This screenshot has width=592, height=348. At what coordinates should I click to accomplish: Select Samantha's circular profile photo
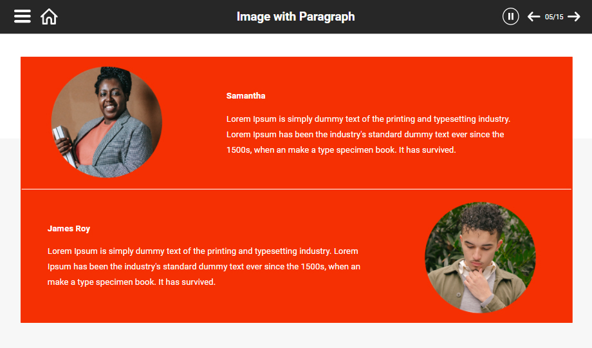click(x=107, y=122)
